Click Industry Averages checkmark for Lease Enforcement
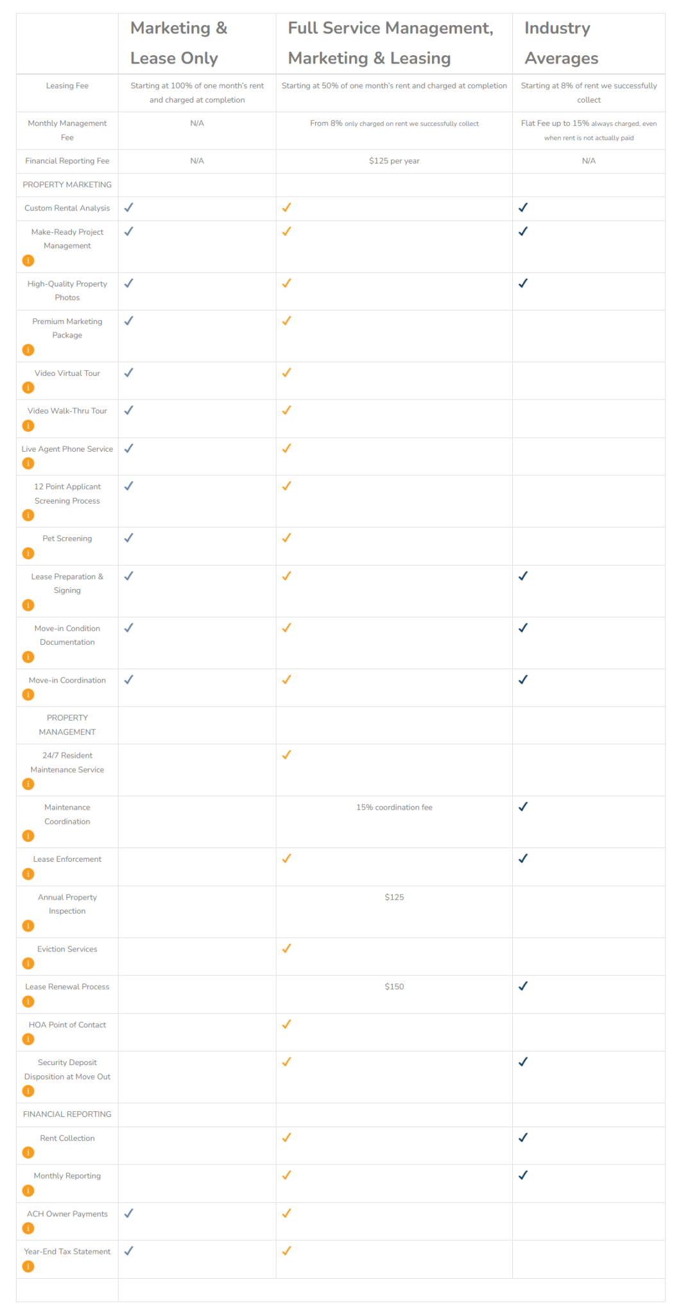 click(x=523, y=858)
